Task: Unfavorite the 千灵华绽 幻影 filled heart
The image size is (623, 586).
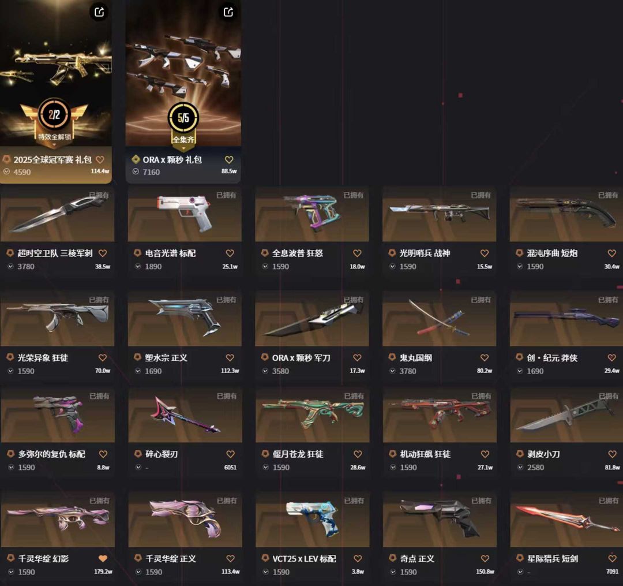Action: point(103,558)
